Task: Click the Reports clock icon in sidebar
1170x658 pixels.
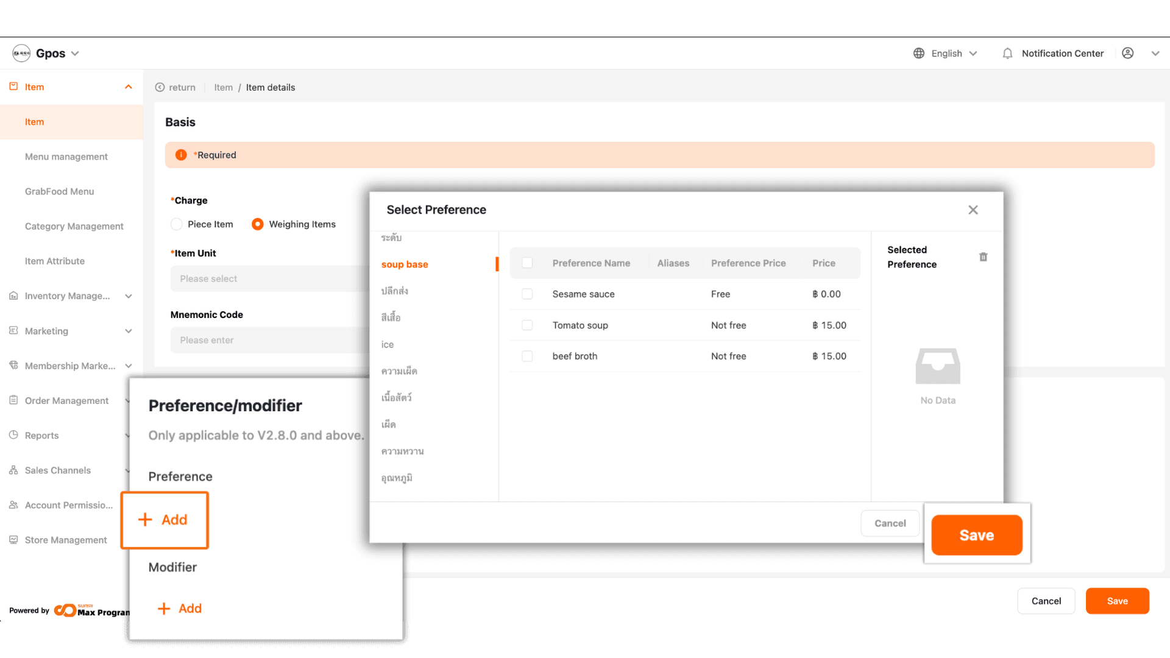Action: coord(13,435)
